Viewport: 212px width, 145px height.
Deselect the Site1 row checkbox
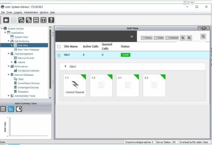click(x=59, y=55)
